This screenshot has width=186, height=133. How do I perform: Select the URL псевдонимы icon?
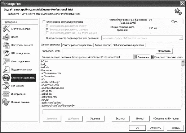click(6, 53)
